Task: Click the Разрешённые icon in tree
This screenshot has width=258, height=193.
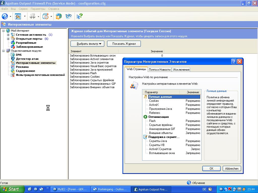Action: pyautogui.click(x=13, y=43)
